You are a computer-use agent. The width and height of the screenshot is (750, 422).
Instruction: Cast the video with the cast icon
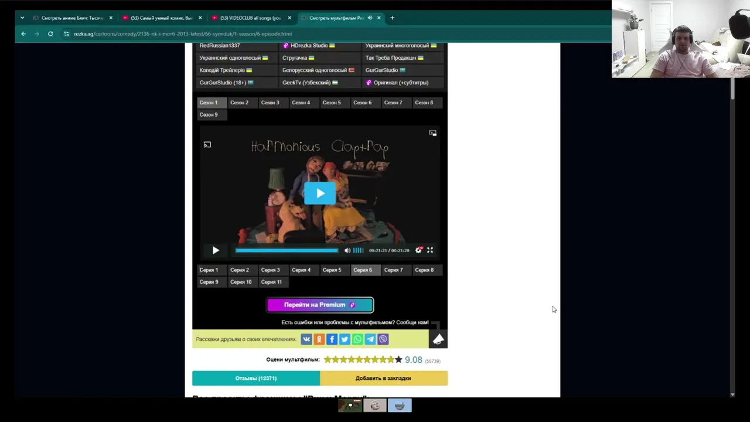[207, 145]
